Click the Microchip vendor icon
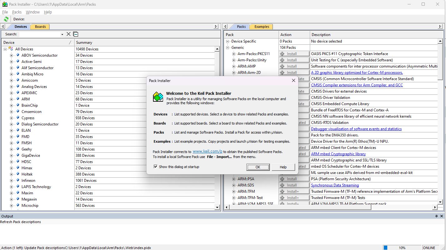Viewport: 446px width, 250px height. pos(18,205)
